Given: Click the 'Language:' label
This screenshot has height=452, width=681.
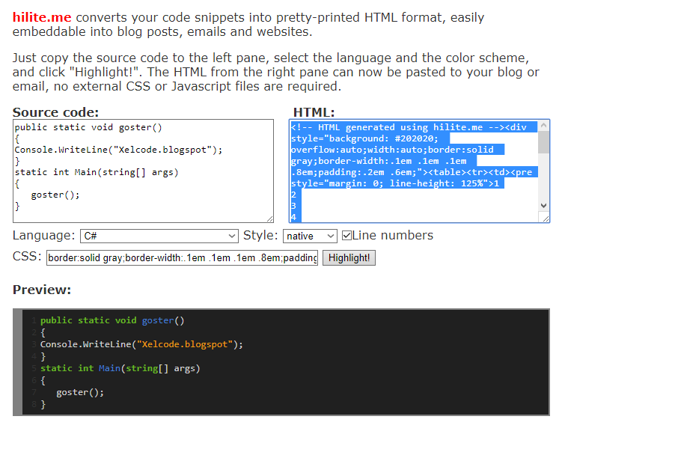Looking at the screenshot, I should click(x=44, y=235).
